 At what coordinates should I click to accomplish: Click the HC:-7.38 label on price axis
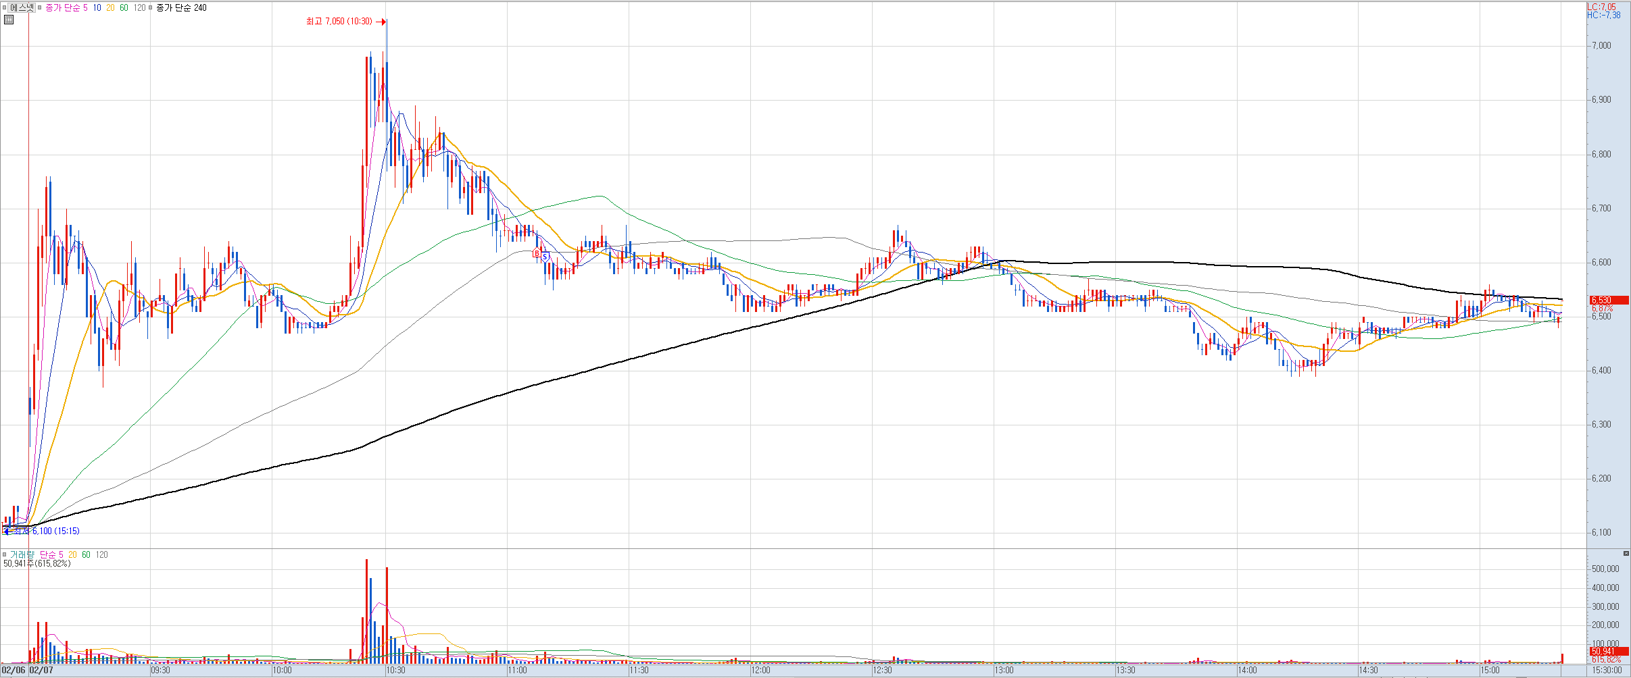coord(1603,15)
